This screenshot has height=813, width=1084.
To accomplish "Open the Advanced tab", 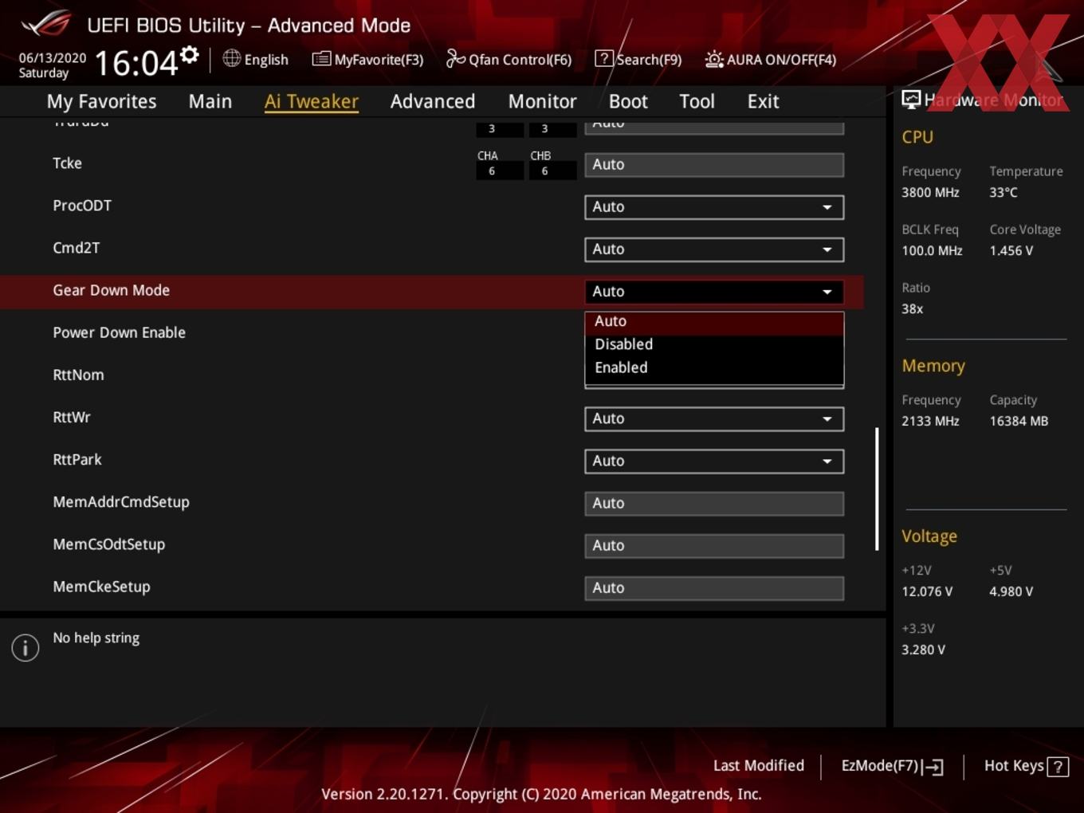I will [433, 101].
